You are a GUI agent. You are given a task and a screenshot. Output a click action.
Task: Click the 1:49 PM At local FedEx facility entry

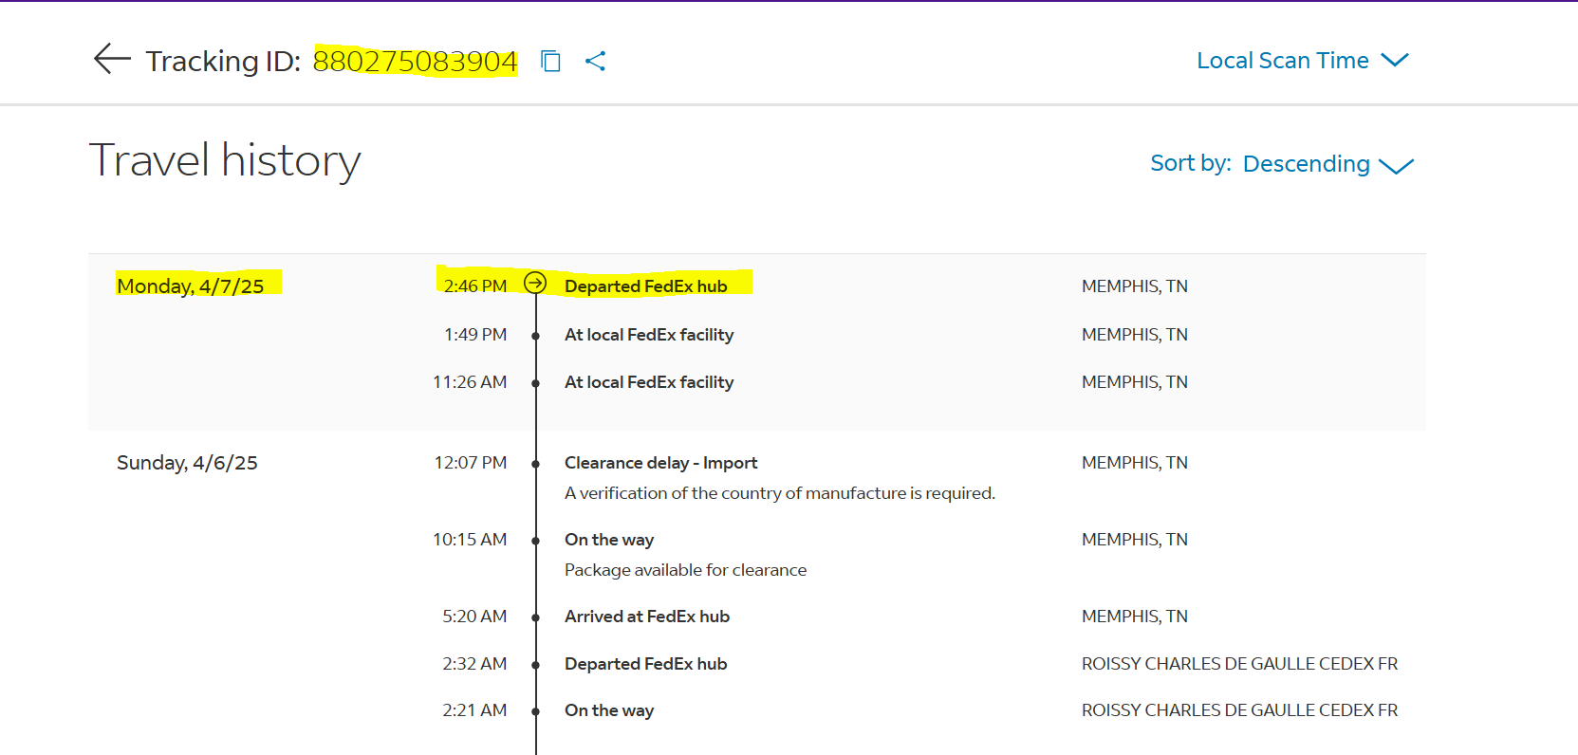point(649,334)
